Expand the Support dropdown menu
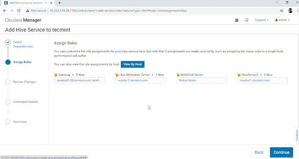 (261, 20)
